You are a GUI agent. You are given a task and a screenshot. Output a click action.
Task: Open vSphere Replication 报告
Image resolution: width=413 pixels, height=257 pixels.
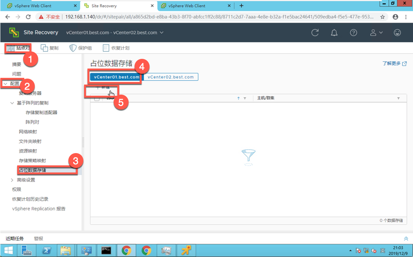39,209
